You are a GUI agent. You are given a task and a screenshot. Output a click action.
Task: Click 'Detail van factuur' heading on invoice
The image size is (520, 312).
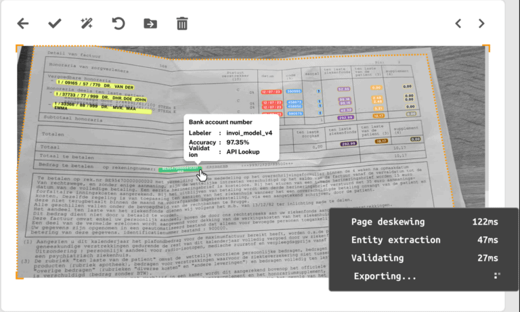pyautogui.click(x=74, y=54)
